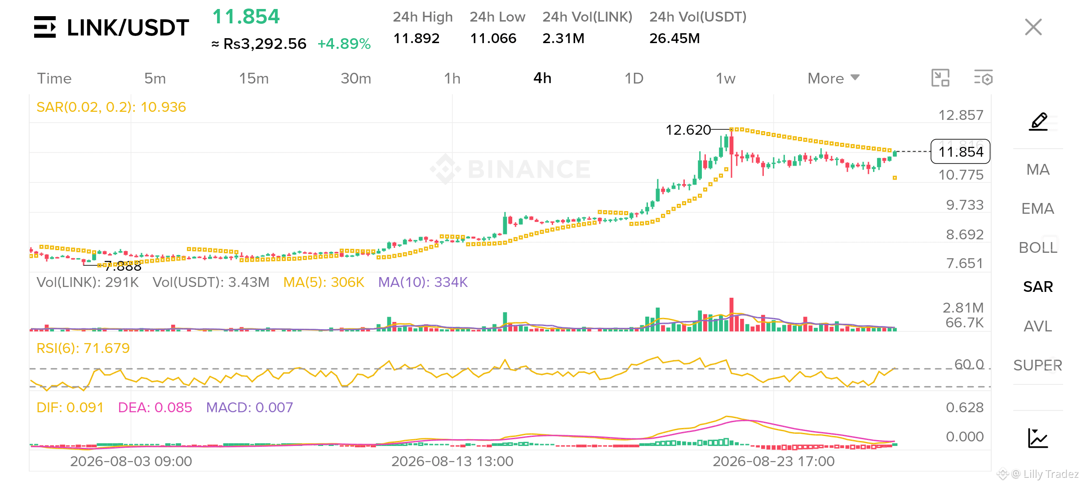
Task: Select the 15m timeframe
Action: [x=254, y=78]
